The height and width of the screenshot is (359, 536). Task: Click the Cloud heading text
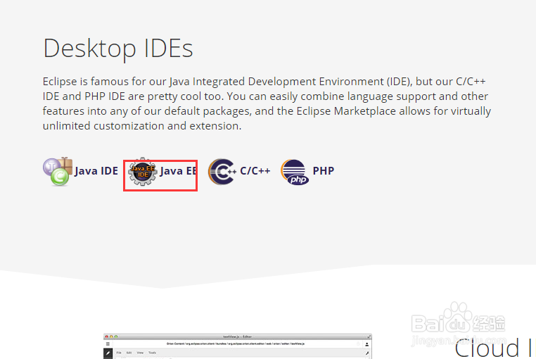pyautogui.click(x=487, y=348)
